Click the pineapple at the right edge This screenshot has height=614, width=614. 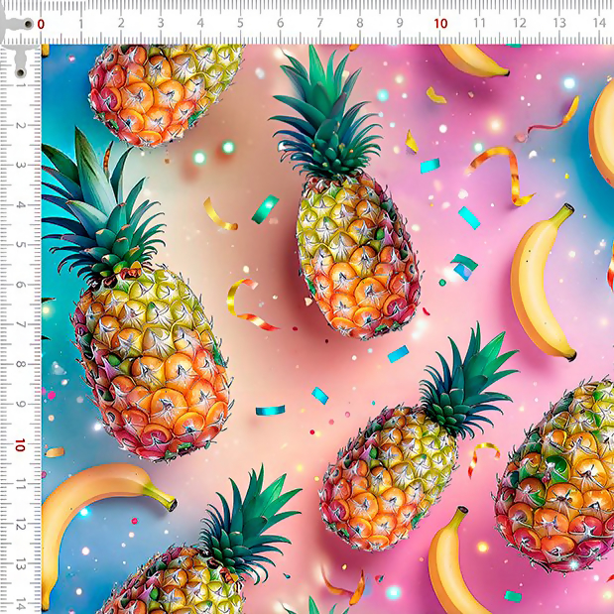560,476
